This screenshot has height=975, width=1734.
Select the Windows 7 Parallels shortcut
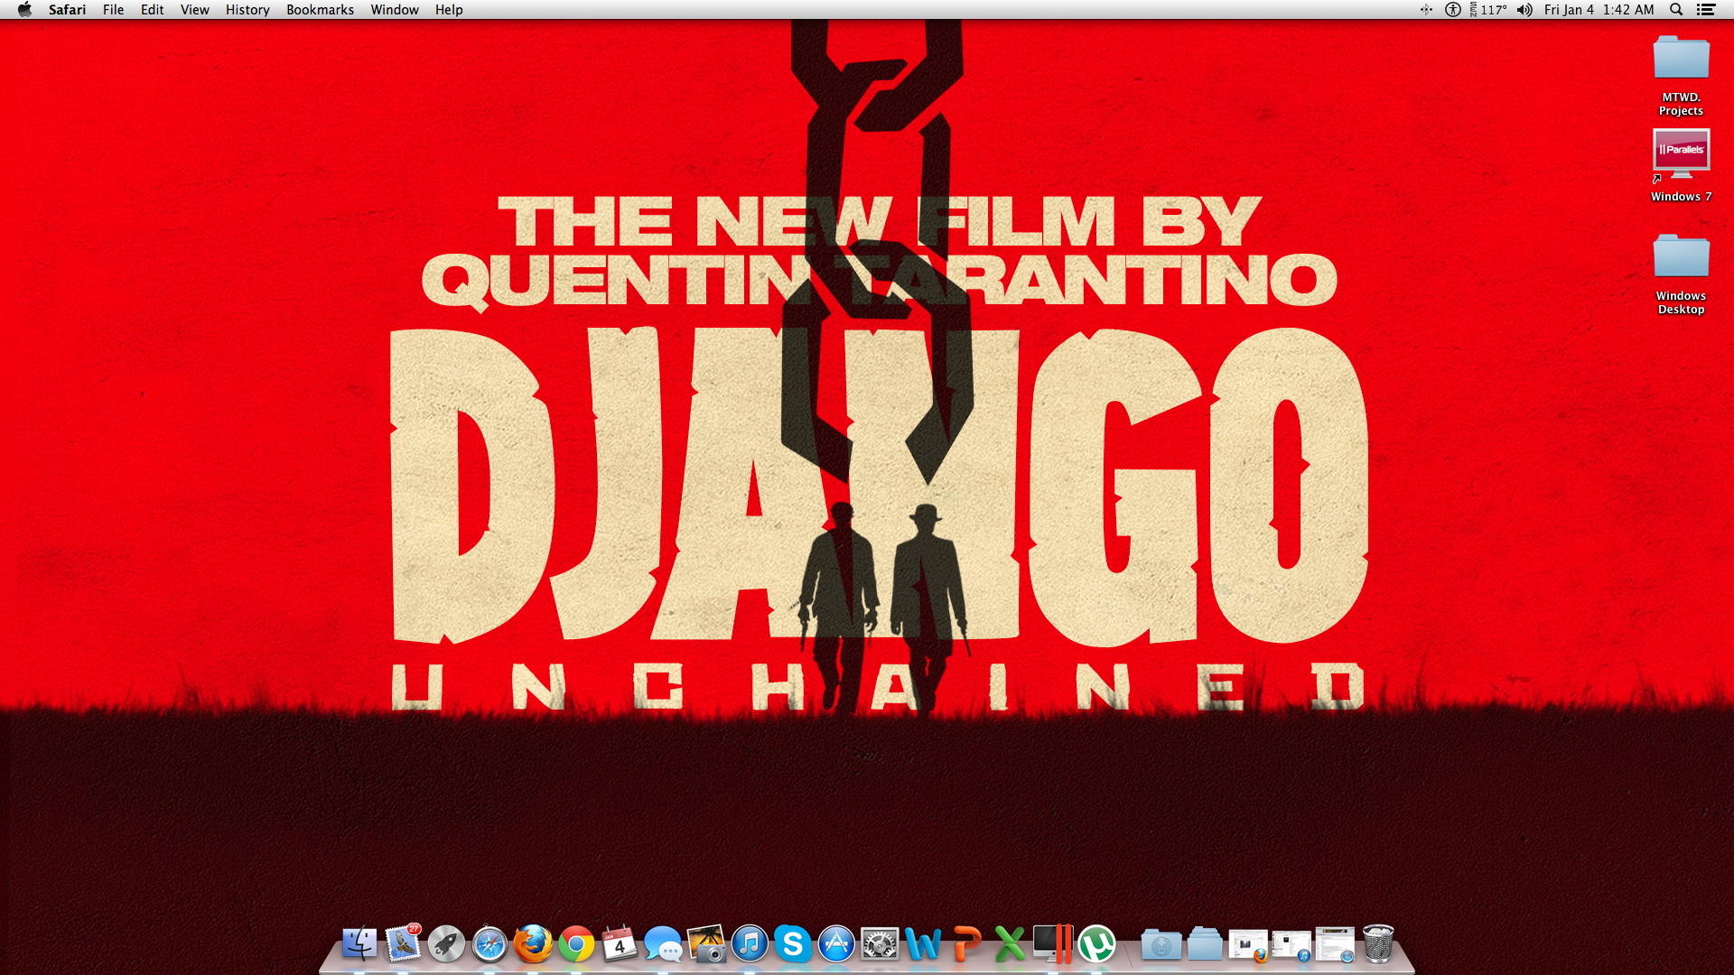click(x=1681, y=165)
